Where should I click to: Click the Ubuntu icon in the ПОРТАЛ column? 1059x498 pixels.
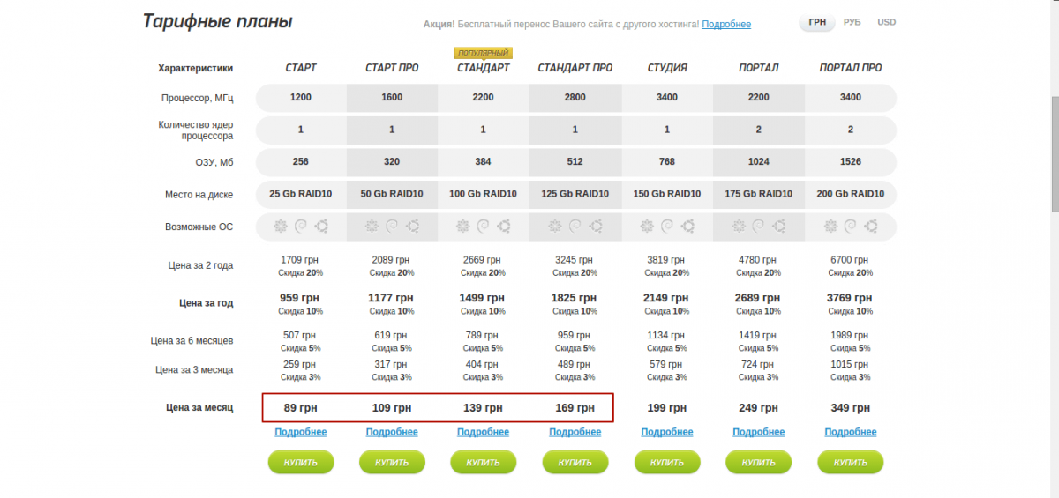(780, 227)
